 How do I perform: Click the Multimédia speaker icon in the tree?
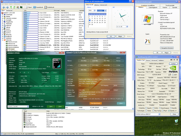5,24
